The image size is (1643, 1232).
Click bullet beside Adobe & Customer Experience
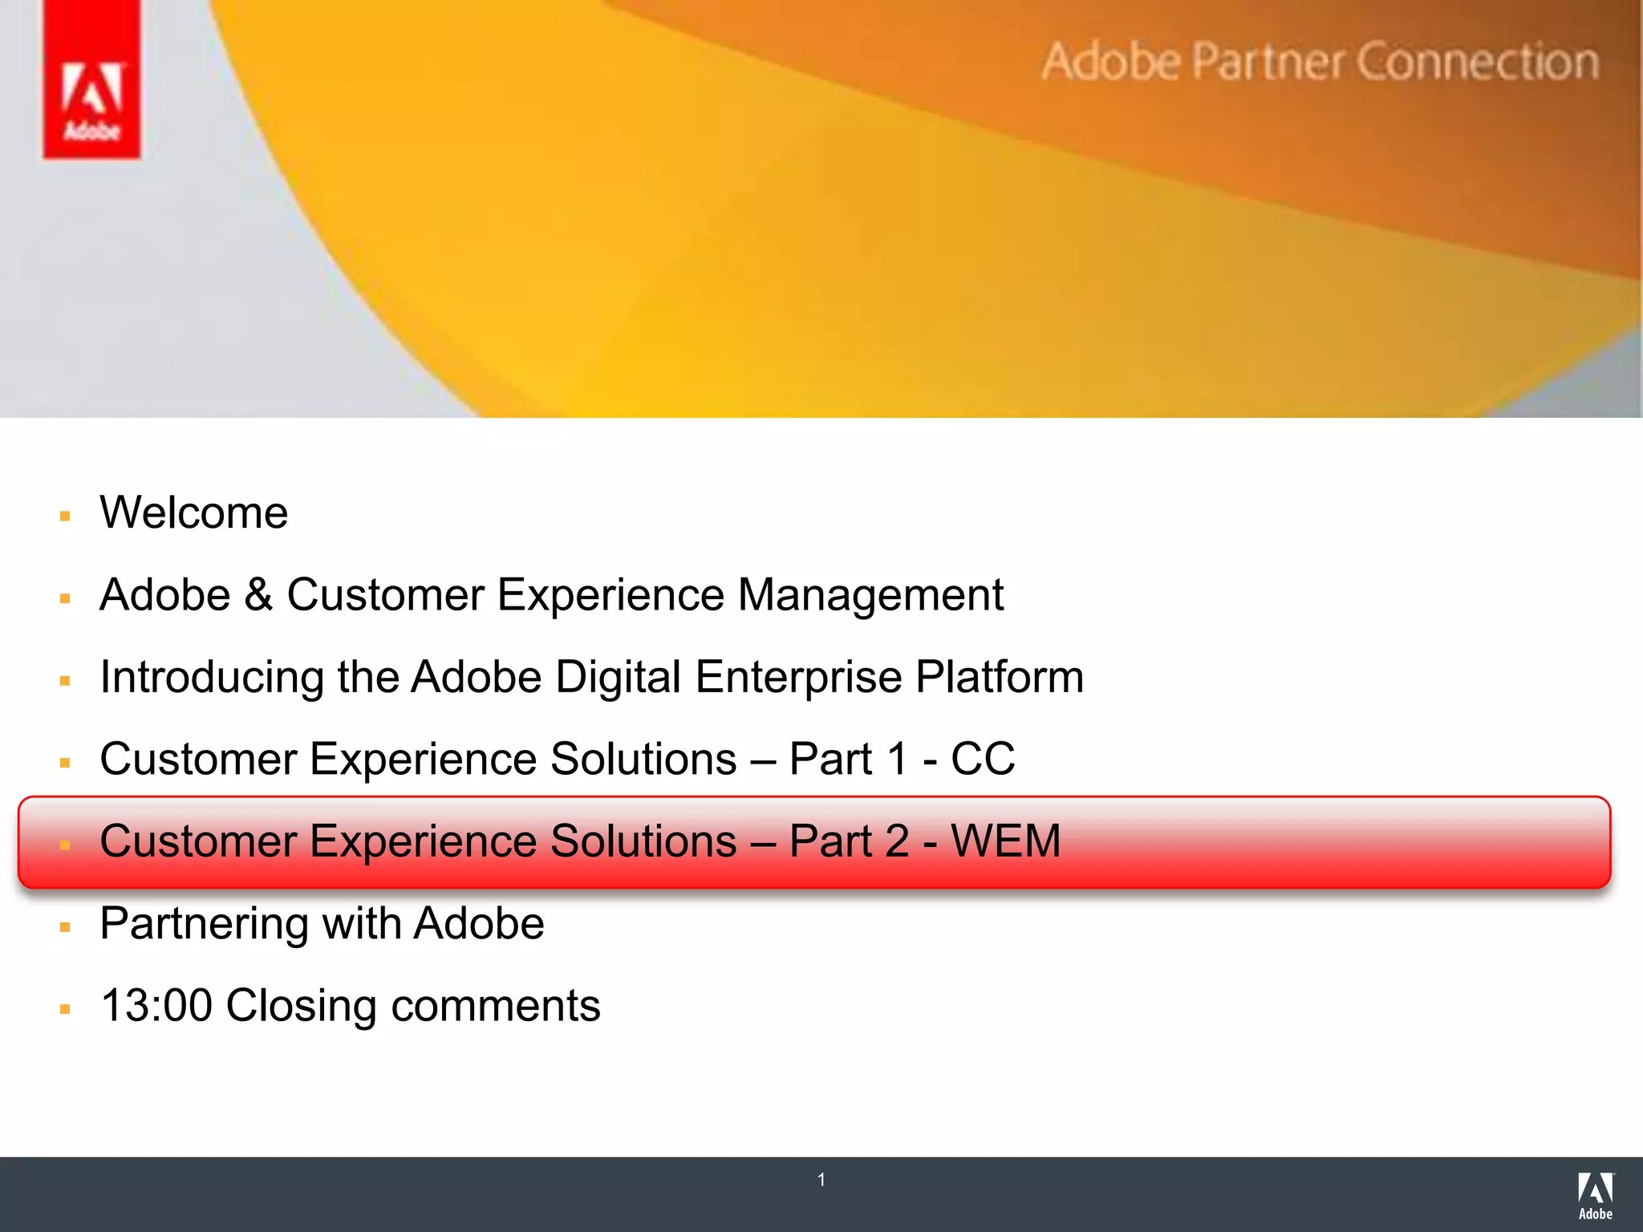point(66,598)
